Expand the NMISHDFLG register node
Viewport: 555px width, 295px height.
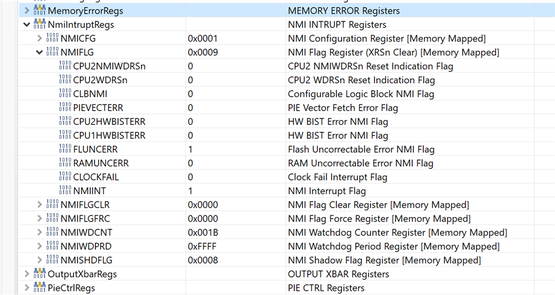39,260
